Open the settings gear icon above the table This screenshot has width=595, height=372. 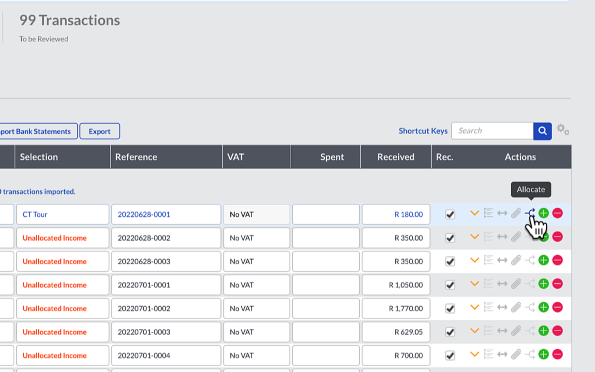[562, 129]
